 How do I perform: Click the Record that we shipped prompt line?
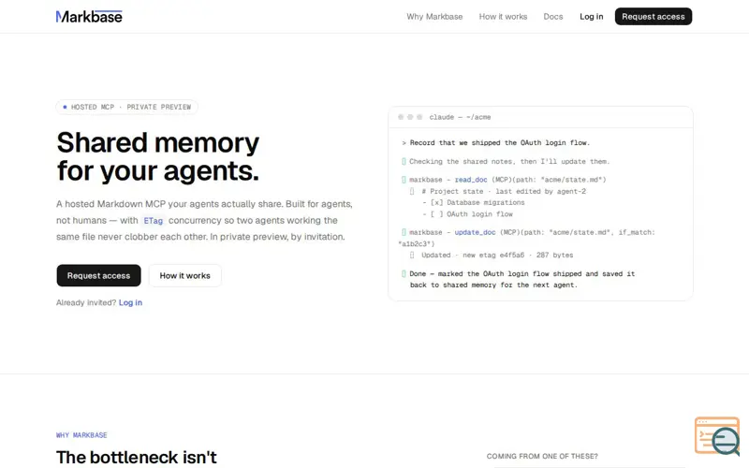pos(496,143)
